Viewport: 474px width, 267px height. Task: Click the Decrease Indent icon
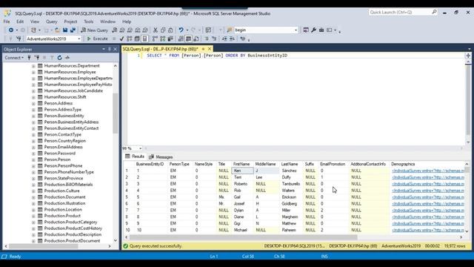click(224, 39)
